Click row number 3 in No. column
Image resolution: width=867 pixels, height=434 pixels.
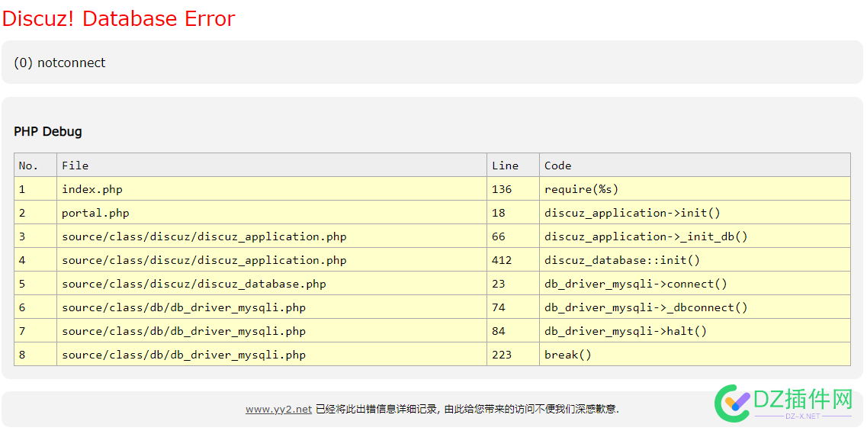(x=35, y=236)
